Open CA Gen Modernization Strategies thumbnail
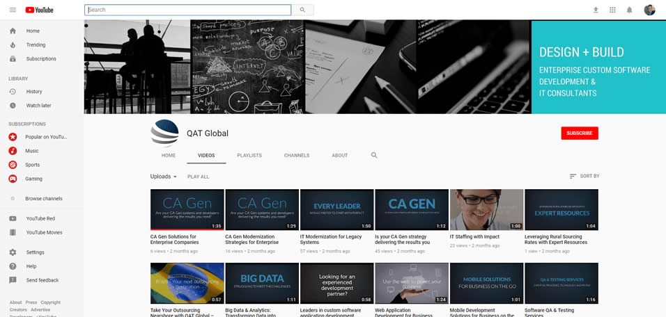The width and height of the screenshot is (666, 317). tap(262, 210)
